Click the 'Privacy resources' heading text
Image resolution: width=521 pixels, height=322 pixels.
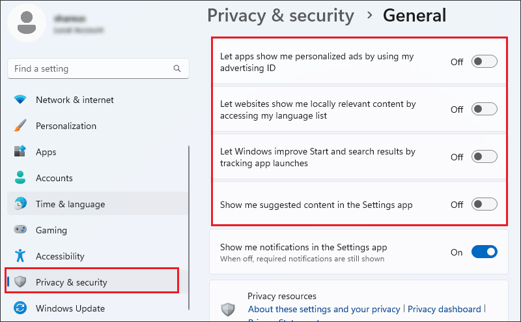click(282, 296)
